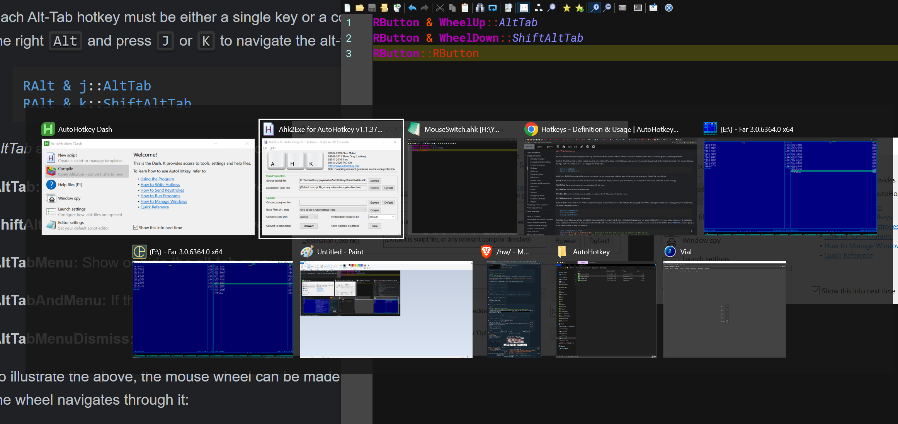Add bookmark using star-plus icon
The width and height of the screenshot is (898, 424).
(579, 8)
